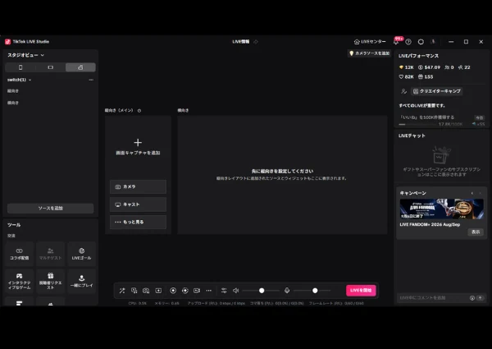Go to the next campaign with the right arrow
The image size is (492, 349).
pos(480,193)
